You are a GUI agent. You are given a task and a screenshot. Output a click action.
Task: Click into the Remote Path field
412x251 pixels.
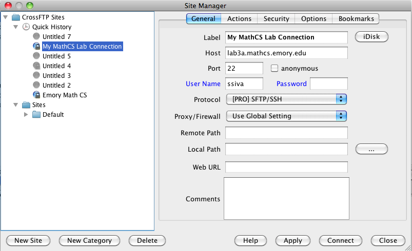(286, 133)
